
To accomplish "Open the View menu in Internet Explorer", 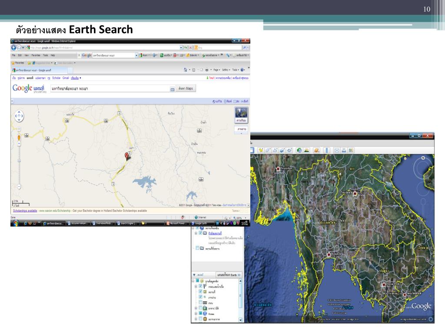I will click(x=27, y=55).
